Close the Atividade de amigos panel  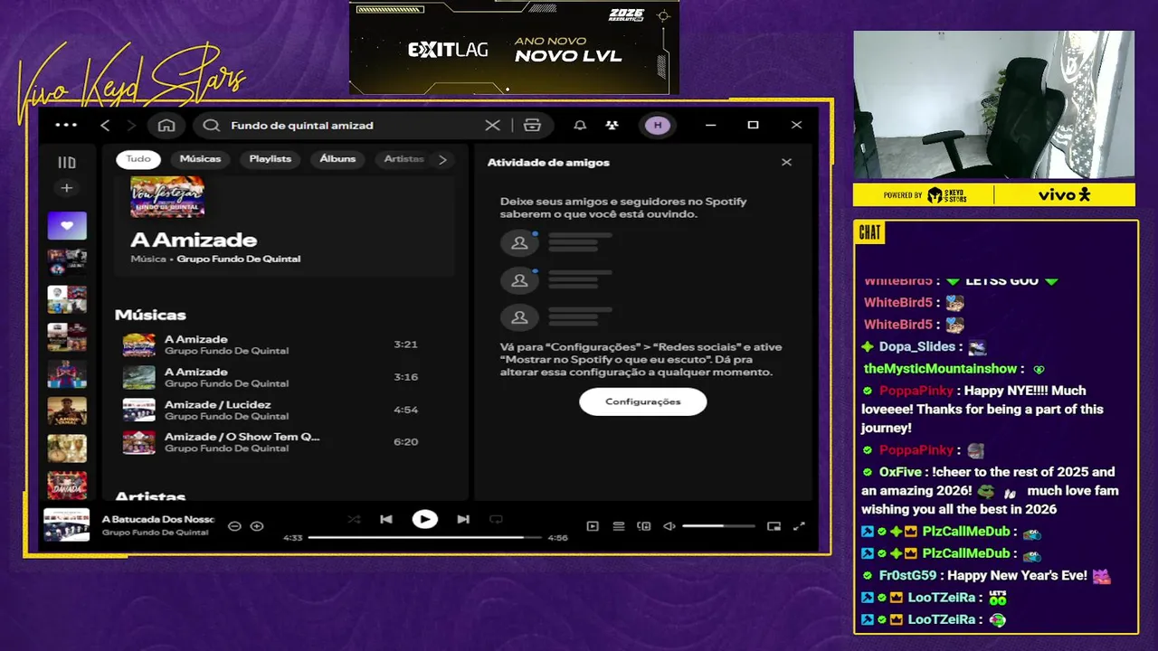(786, 163)
